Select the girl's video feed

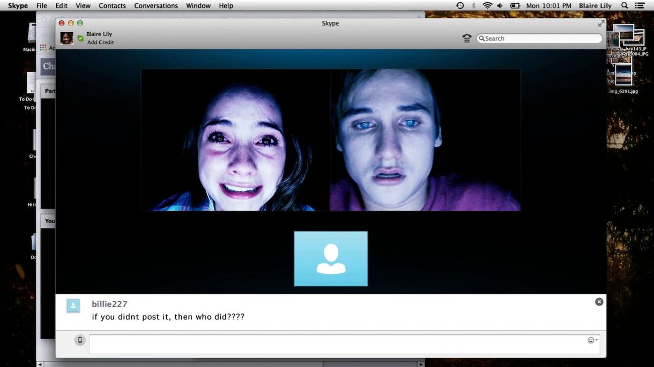click(235, 140)
